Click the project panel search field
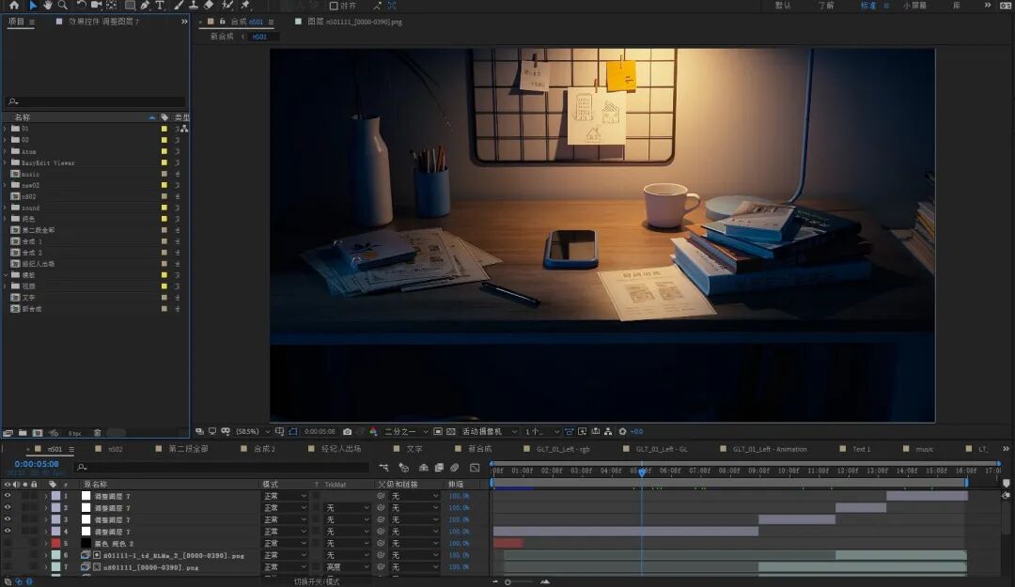This screenshot has width=1015, height=587. click(x=95, y=101)
